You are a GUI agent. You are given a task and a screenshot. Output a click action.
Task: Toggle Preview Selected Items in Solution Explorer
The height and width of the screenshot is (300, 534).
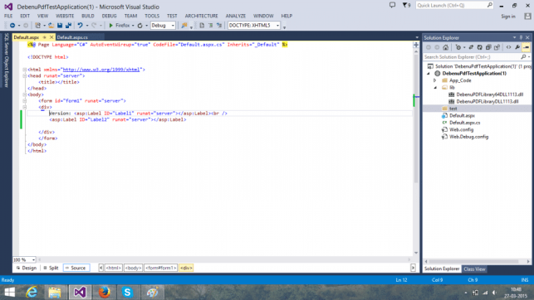point(527,47)
